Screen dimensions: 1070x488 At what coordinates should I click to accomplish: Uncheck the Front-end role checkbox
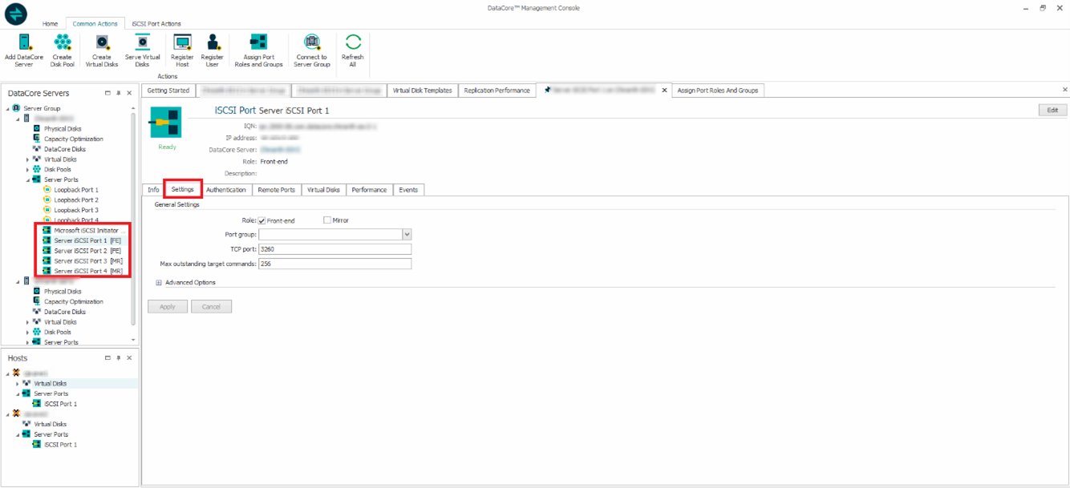point(262,220)
